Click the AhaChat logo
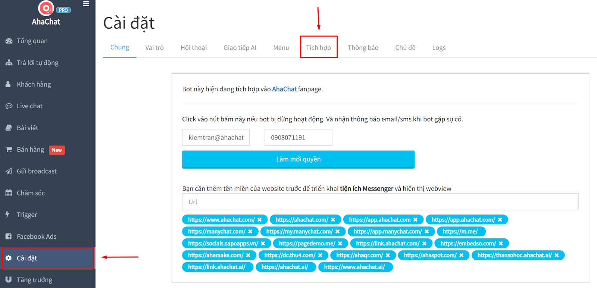The height and width of the screenshot is (288, 597). click(x=46, y=8)
